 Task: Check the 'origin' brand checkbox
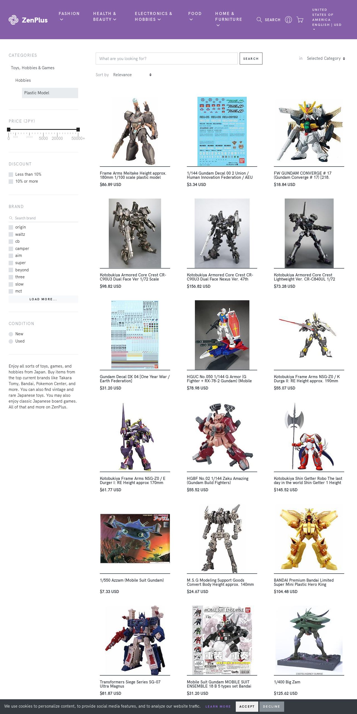click(x=11, y=227)
